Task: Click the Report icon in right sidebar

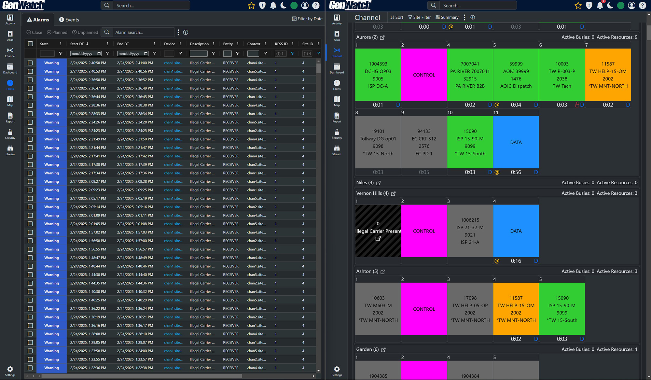Action: [337, 118]
